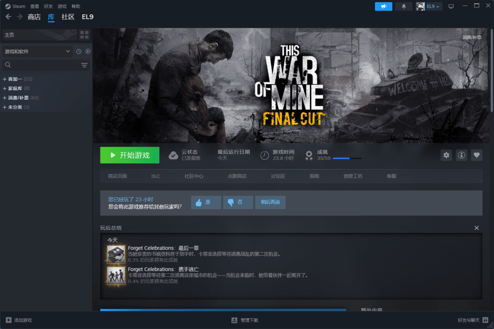This screenshot has height=329, width=494.
Task: Open the recent activity clock filter
Action: (x=79, y=51)
